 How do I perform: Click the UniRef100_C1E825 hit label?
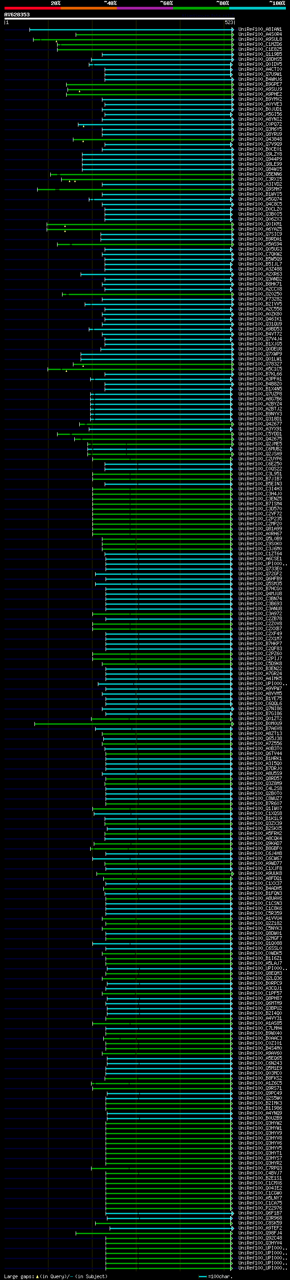260,49
